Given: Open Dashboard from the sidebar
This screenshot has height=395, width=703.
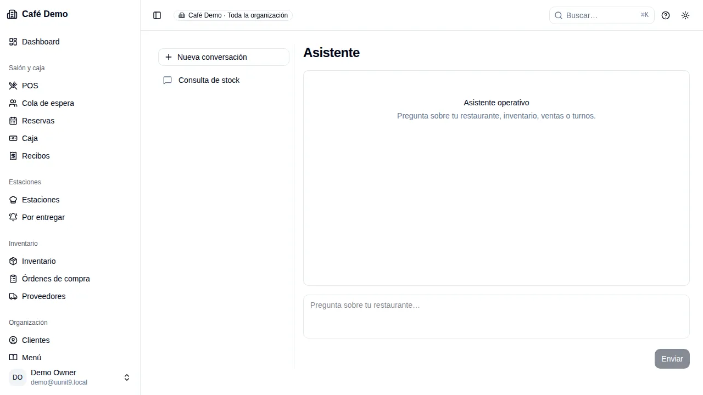Looking at the screenshot, I should (70, 42).
